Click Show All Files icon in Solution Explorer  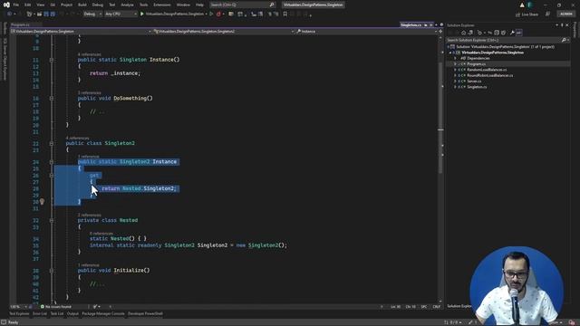[x=503, y=33]
